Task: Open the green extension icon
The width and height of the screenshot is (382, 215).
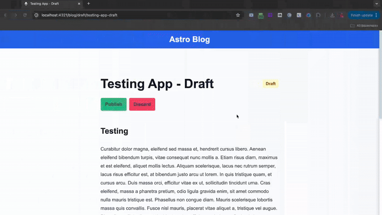Action: pyautogui.click(x=261, y=16)
